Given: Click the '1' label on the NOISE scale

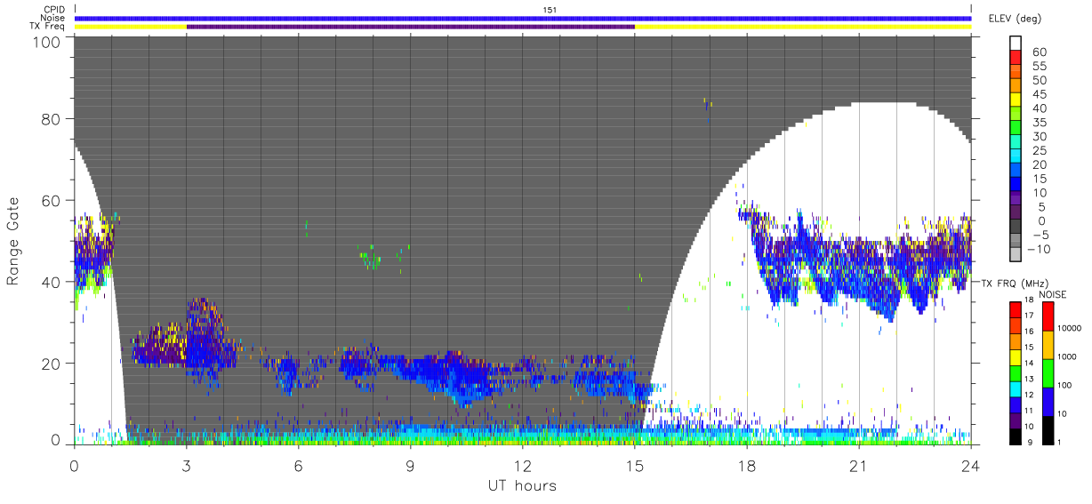Looking at the screenshot, I should 1059,443.
